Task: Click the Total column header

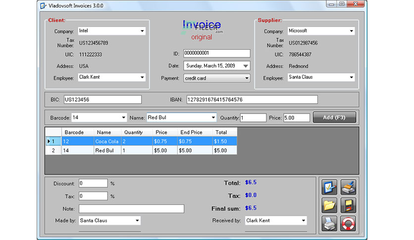Action: (x=225, y=132)
